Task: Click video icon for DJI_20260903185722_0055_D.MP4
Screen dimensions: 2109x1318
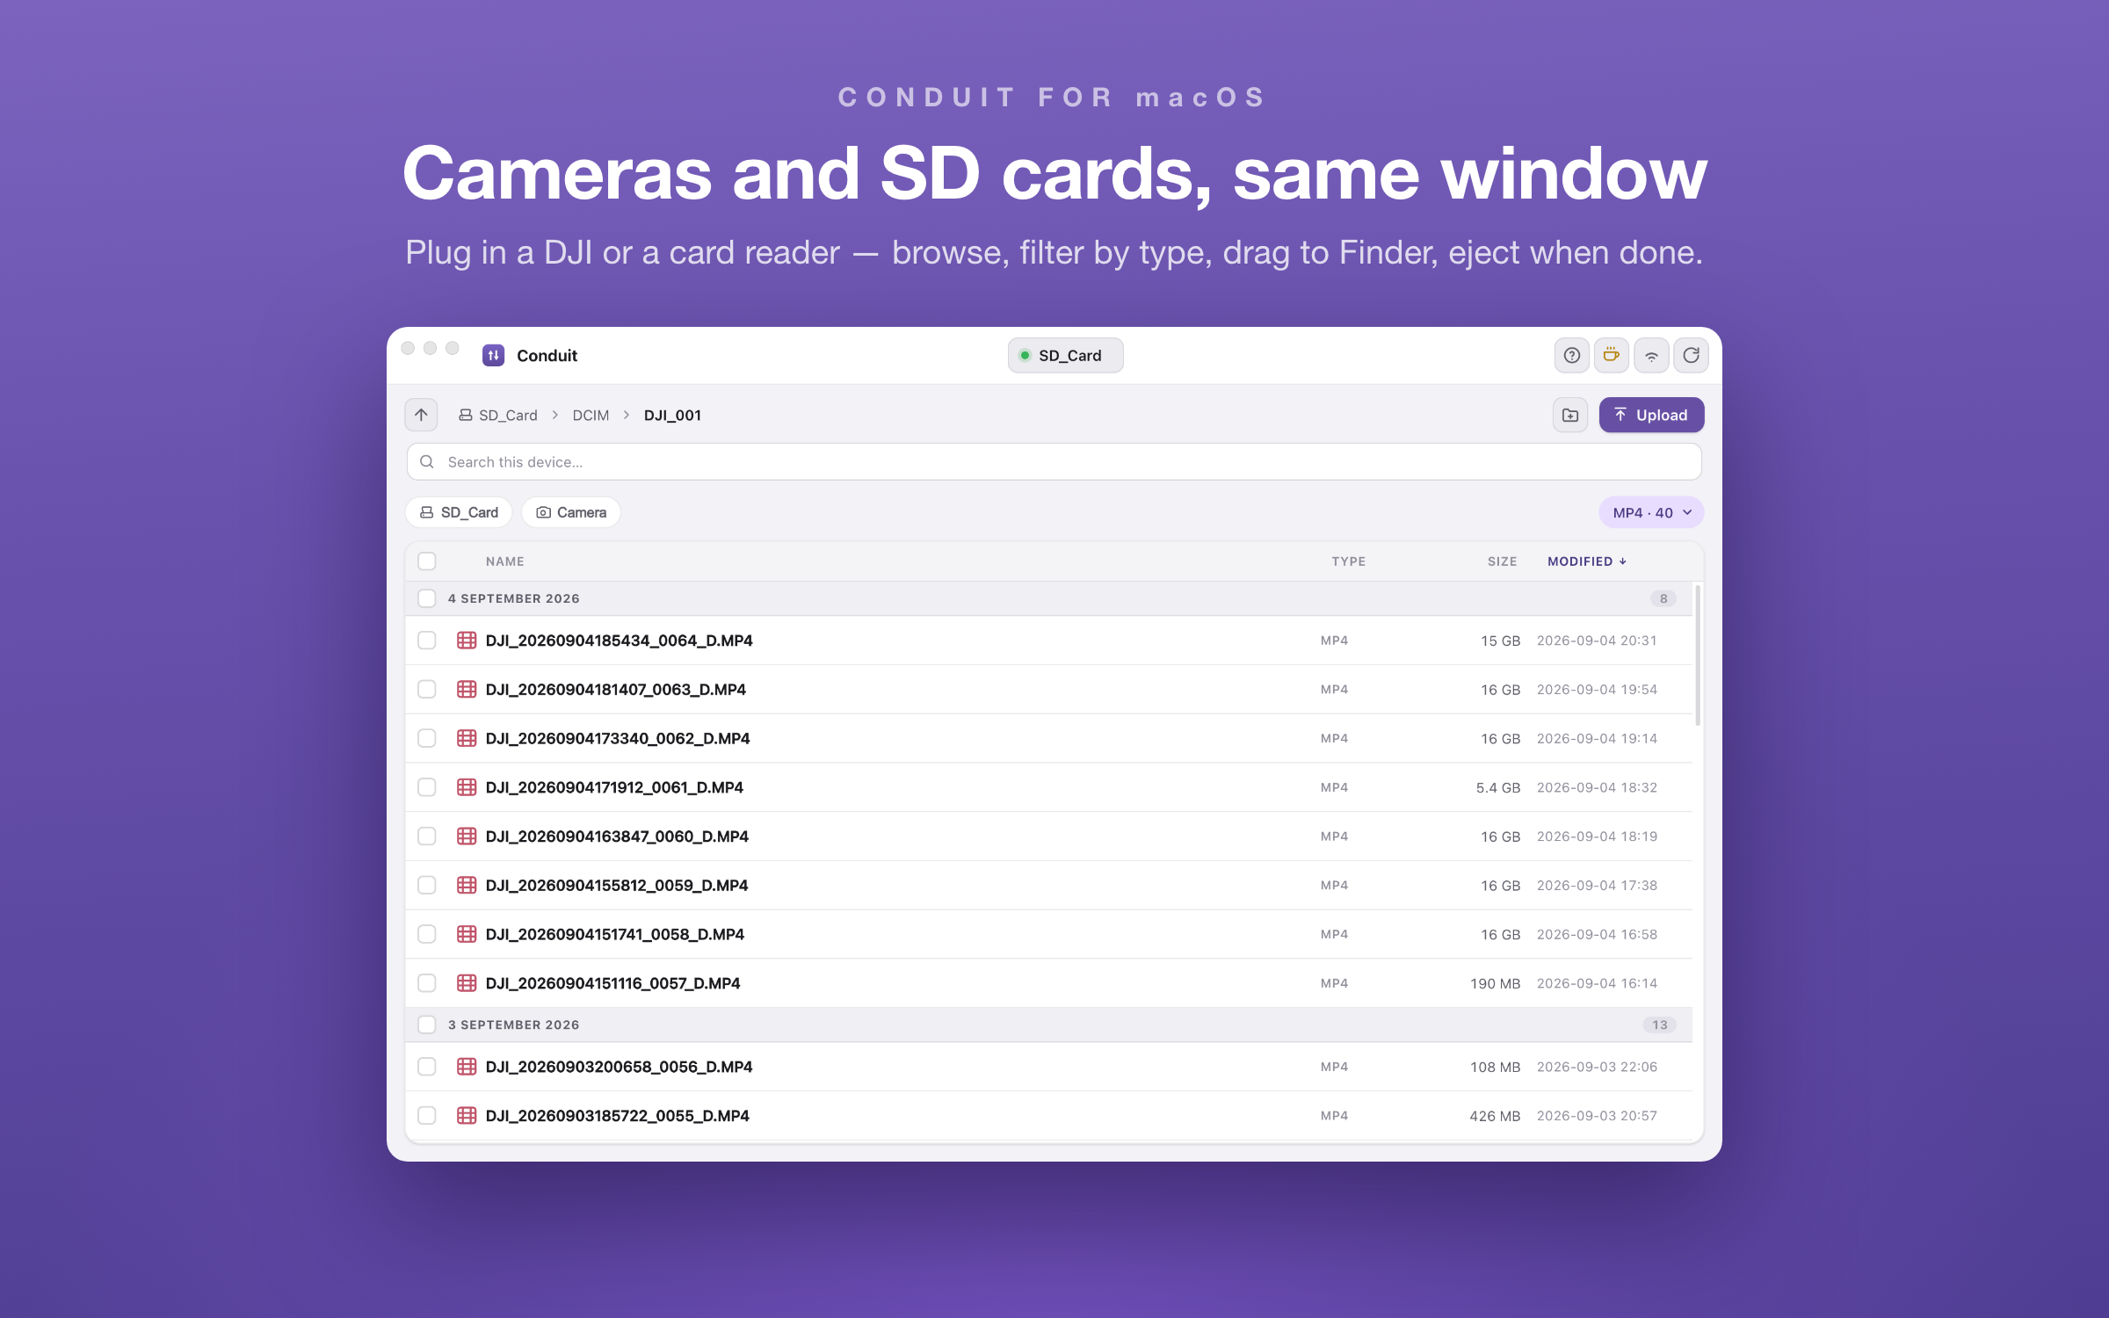Action: (x=467, y=1116)
